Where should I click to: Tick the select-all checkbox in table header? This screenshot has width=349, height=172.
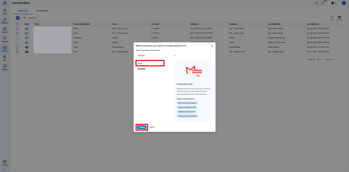17,24
